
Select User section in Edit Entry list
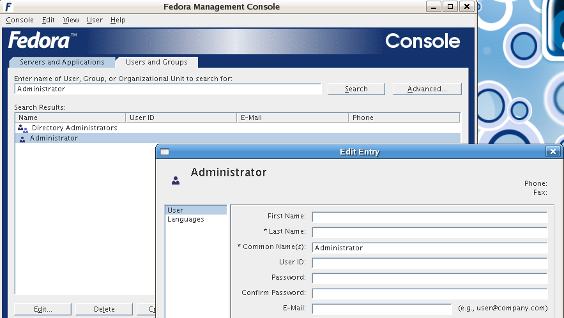[x=195, y=210]
